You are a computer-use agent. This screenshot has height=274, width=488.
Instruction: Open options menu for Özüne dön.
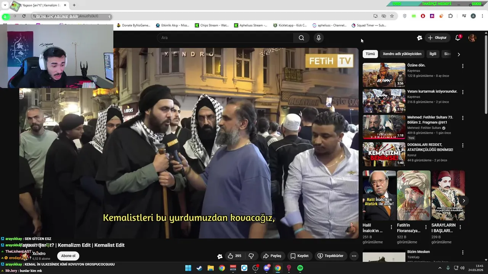[x=463, y=66]
